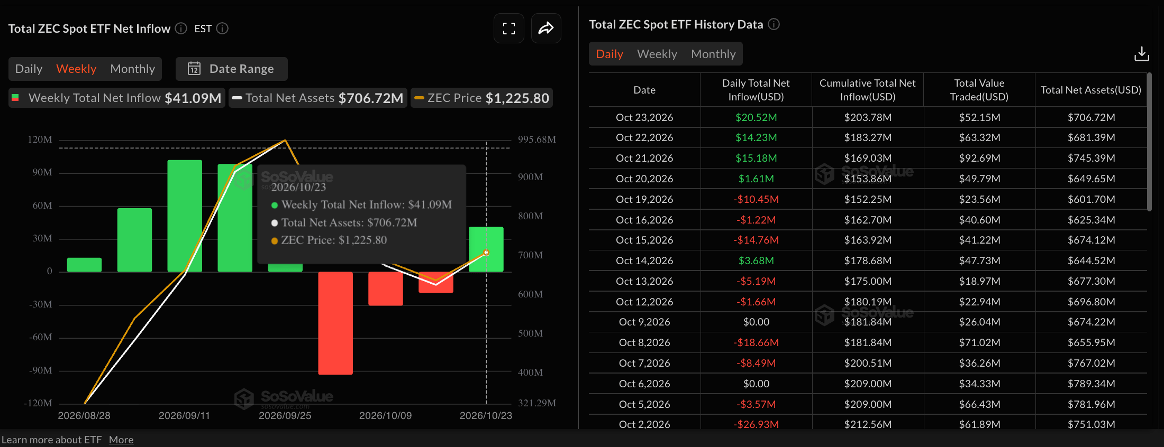Select the Oct 15,2026 date cell
Image resolution: width=1164 pixels, height=447 pixels.
point(644,240)
